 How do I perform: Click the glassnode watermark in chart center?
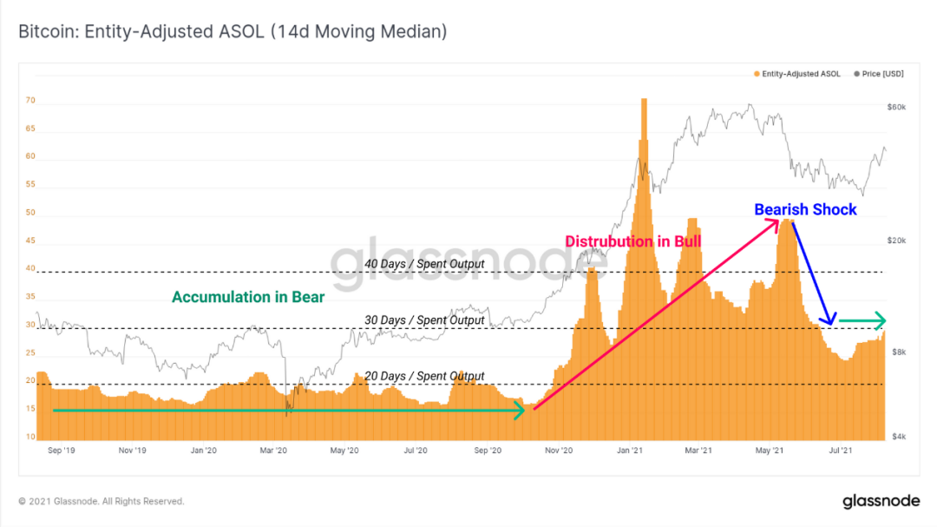click(x=469, y=262)
